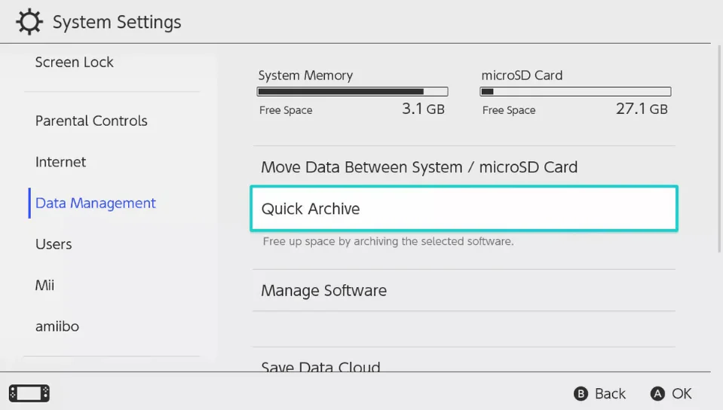Go to Internet settings
This screenshot has height=410, width=723.
60,162
